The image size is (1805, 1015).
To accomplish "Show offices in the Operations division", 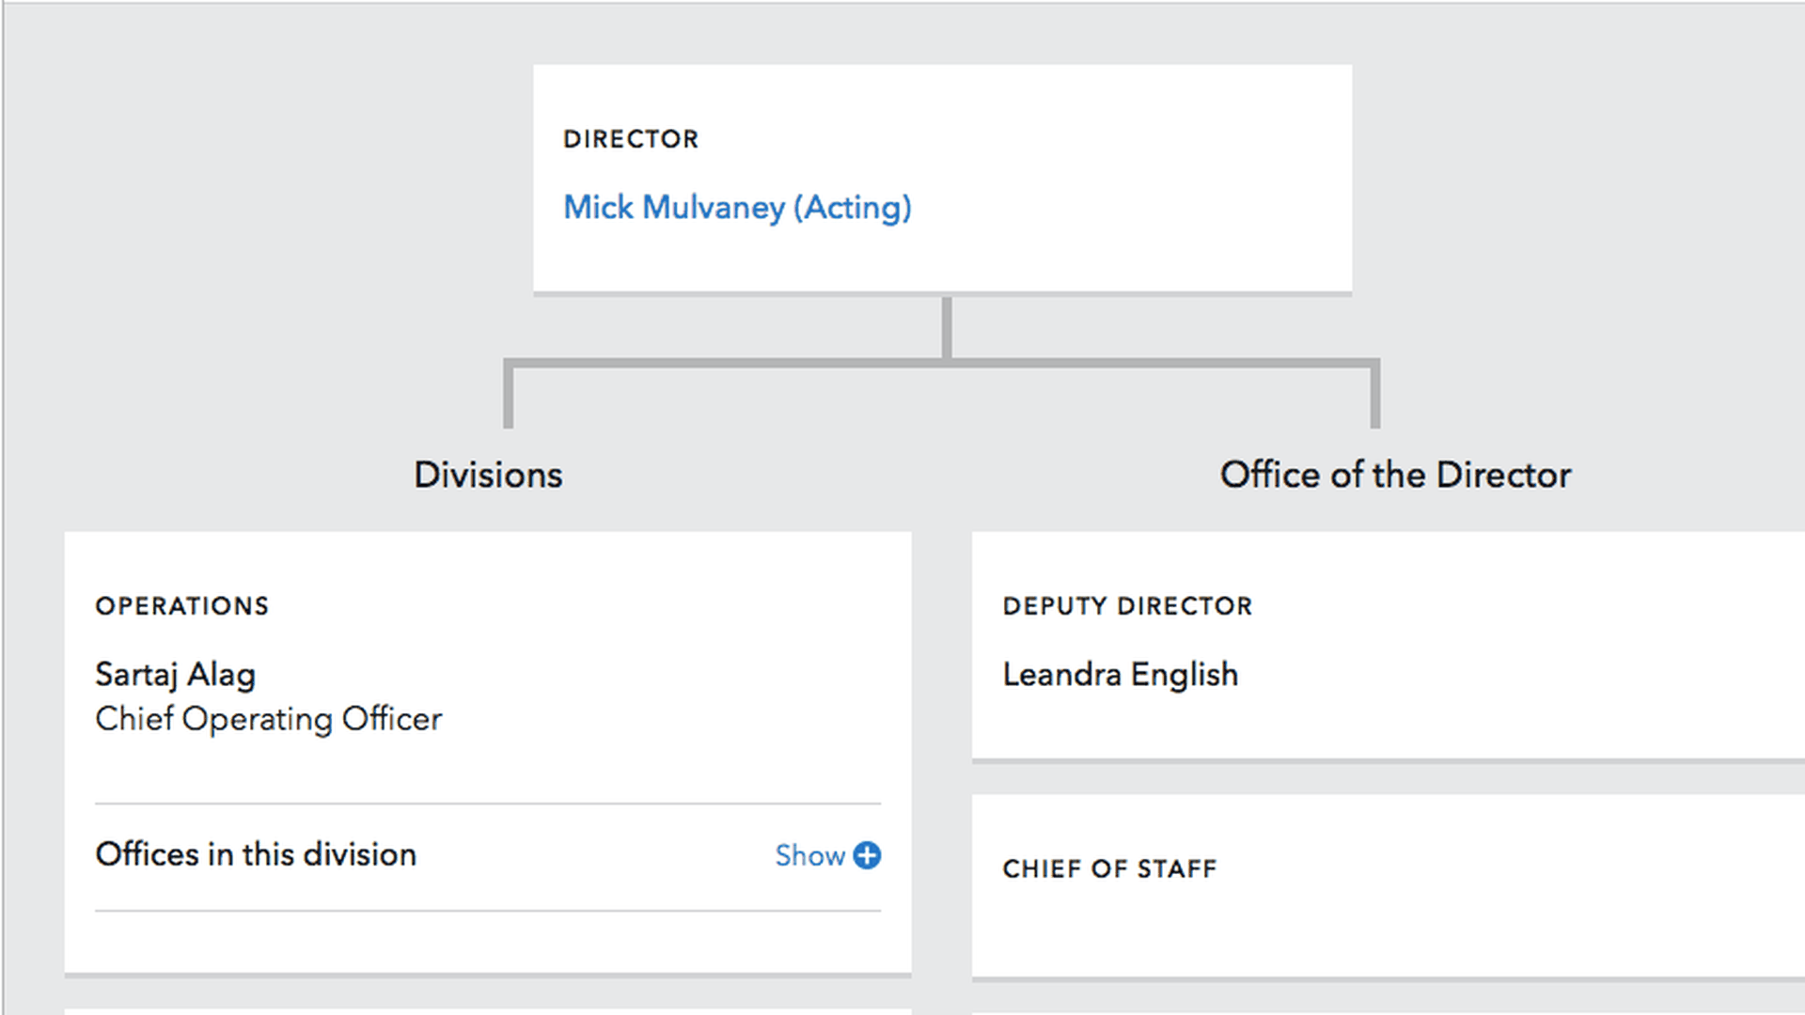I will coord(810,855).
